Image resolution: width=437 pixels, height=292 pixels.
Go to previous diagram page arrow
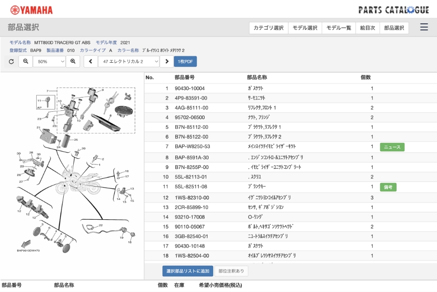pyautogui.click(x=90, y=61)
